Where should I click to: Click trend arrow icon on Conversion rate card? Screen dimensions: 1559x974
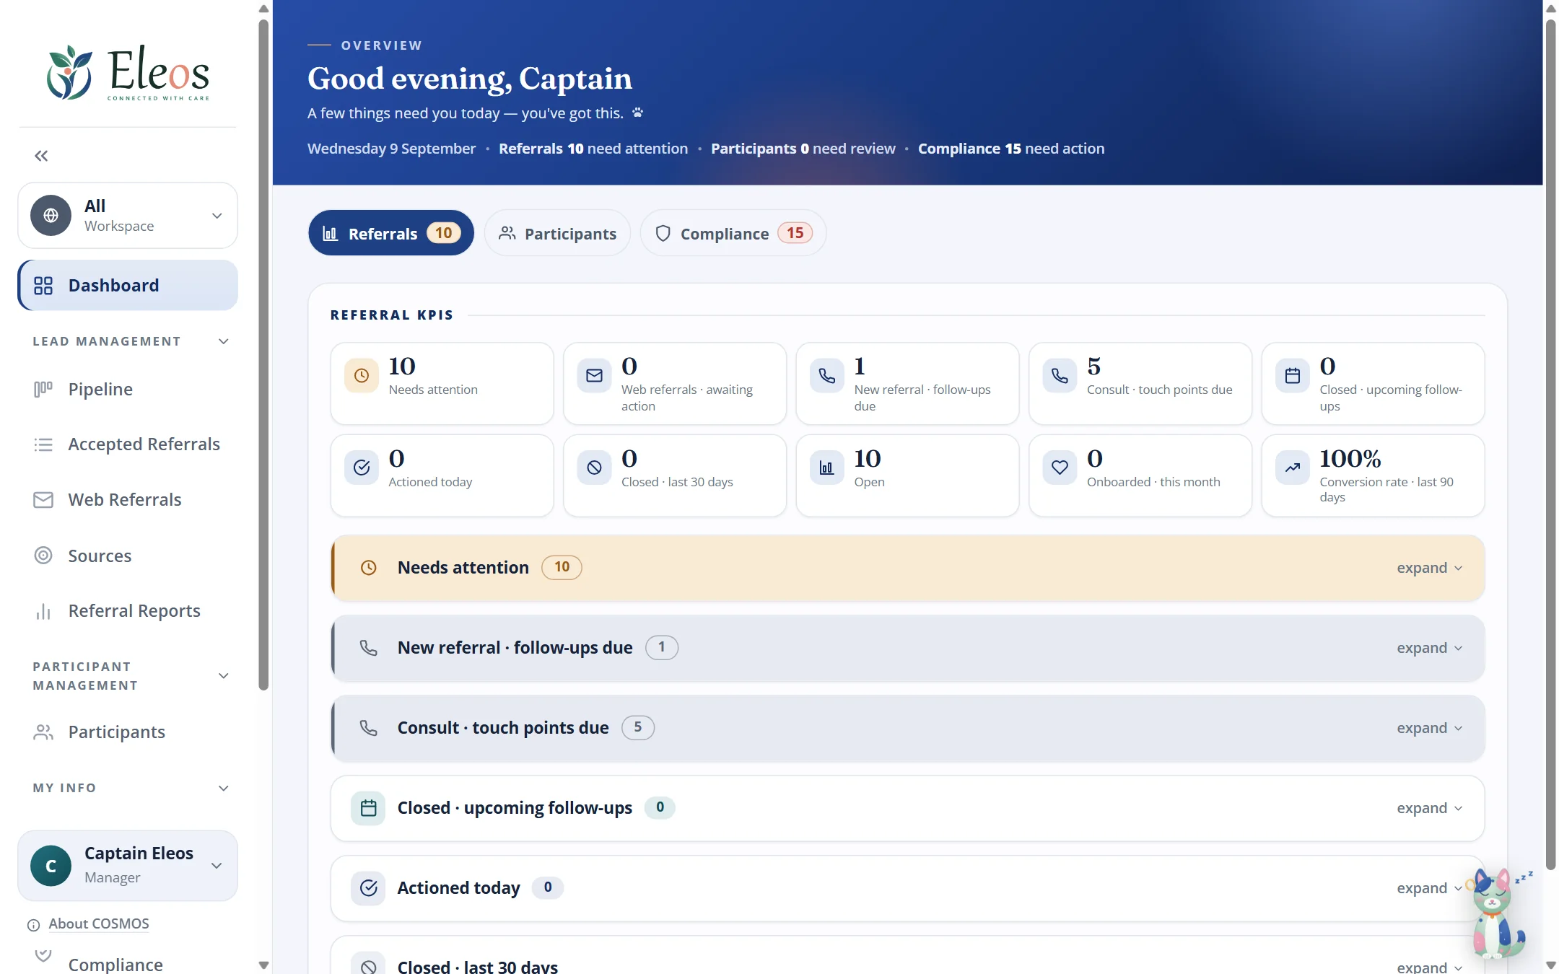pyautogui.click(x=1293, y=468)
